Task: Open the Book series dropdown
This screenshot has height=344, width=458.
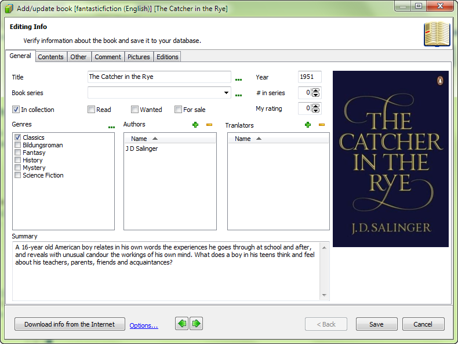Action: (x=226, y=93)
